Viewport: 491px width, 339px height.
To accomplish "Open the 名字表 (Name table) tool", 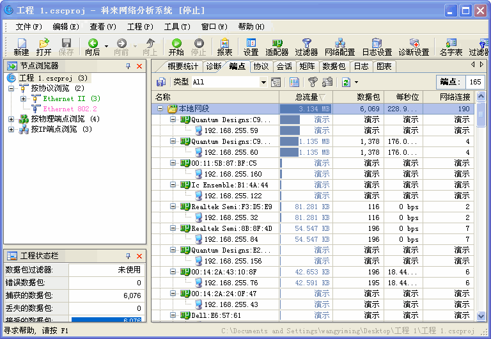I will [451, 47].
